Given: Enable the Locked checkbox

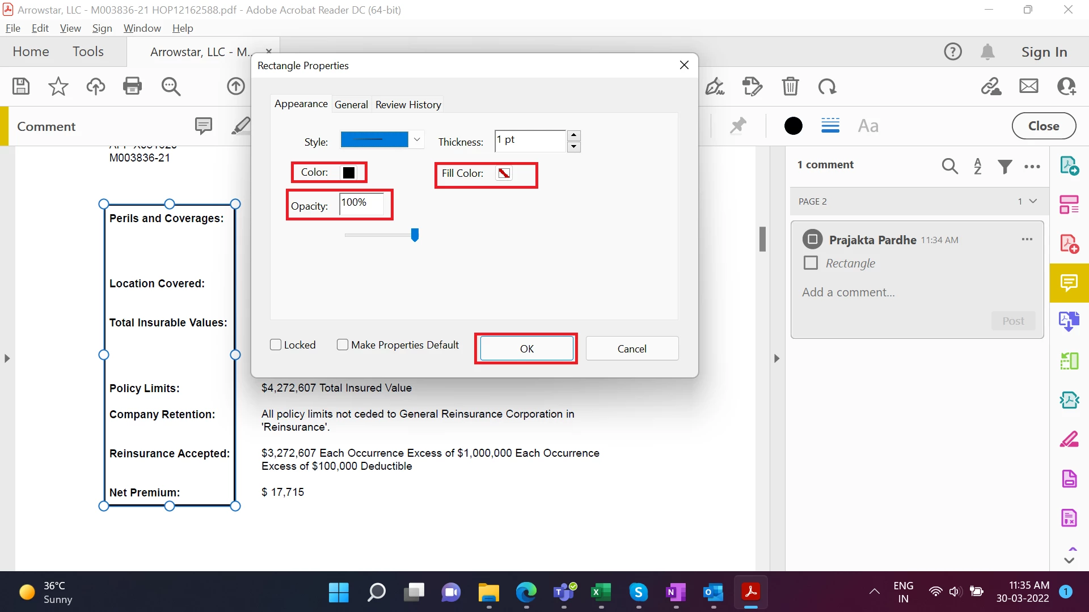Looking at the screenshot, I should tap(276, 345).
